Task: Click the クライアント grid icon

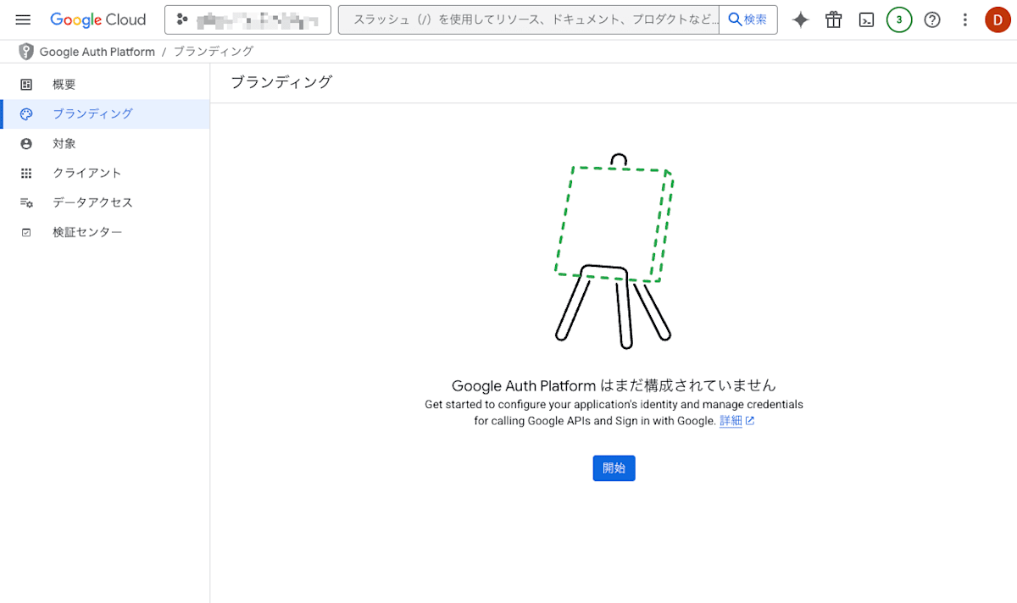Action: pyautogui.click(x=26, y=173)
